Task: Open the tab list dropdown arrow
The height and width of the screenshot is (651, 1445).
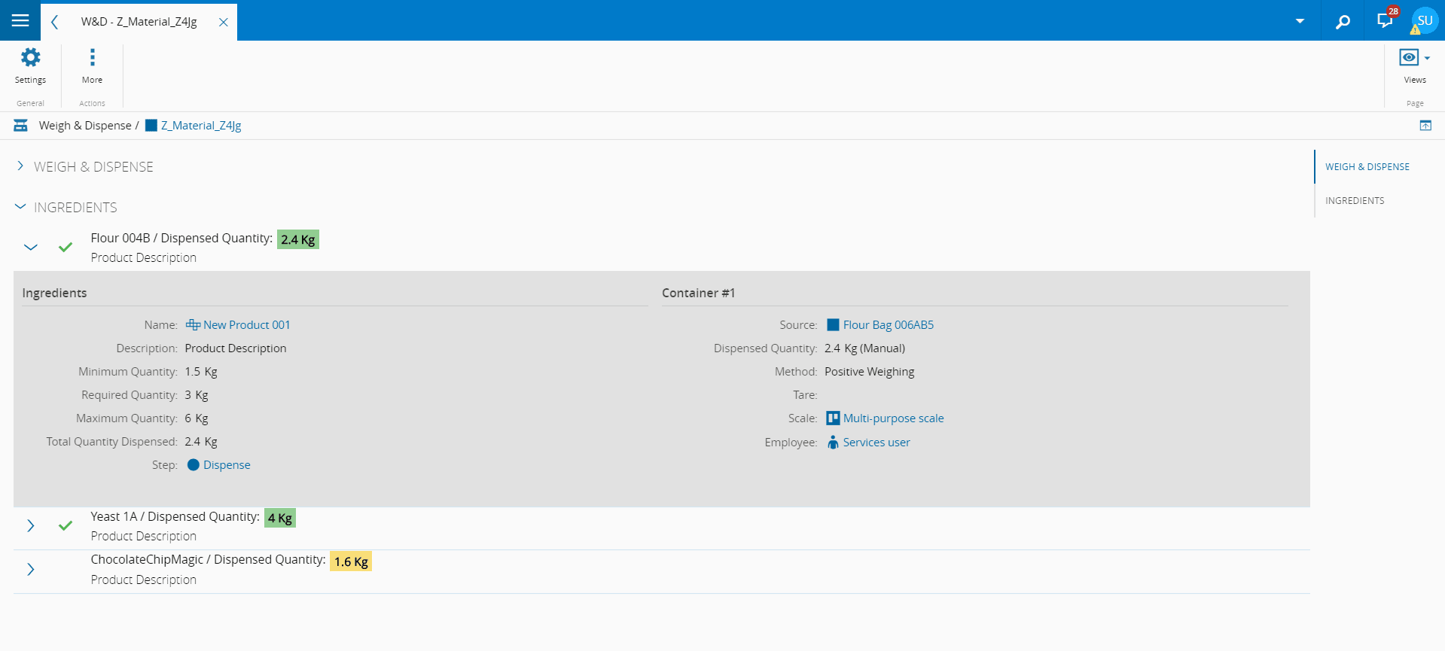Action: coord(1300,21)
